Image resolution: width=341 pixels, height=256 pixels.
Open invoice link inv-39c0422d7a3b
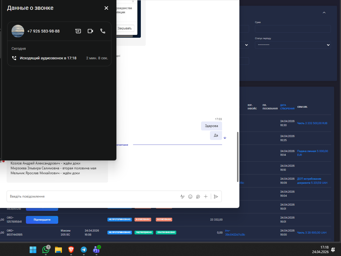click(235, 232)
